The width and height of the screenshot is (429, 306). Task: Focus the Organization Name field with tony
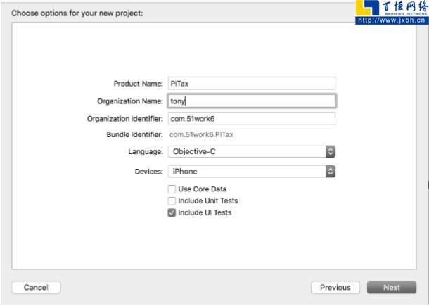tap(251, 101)
